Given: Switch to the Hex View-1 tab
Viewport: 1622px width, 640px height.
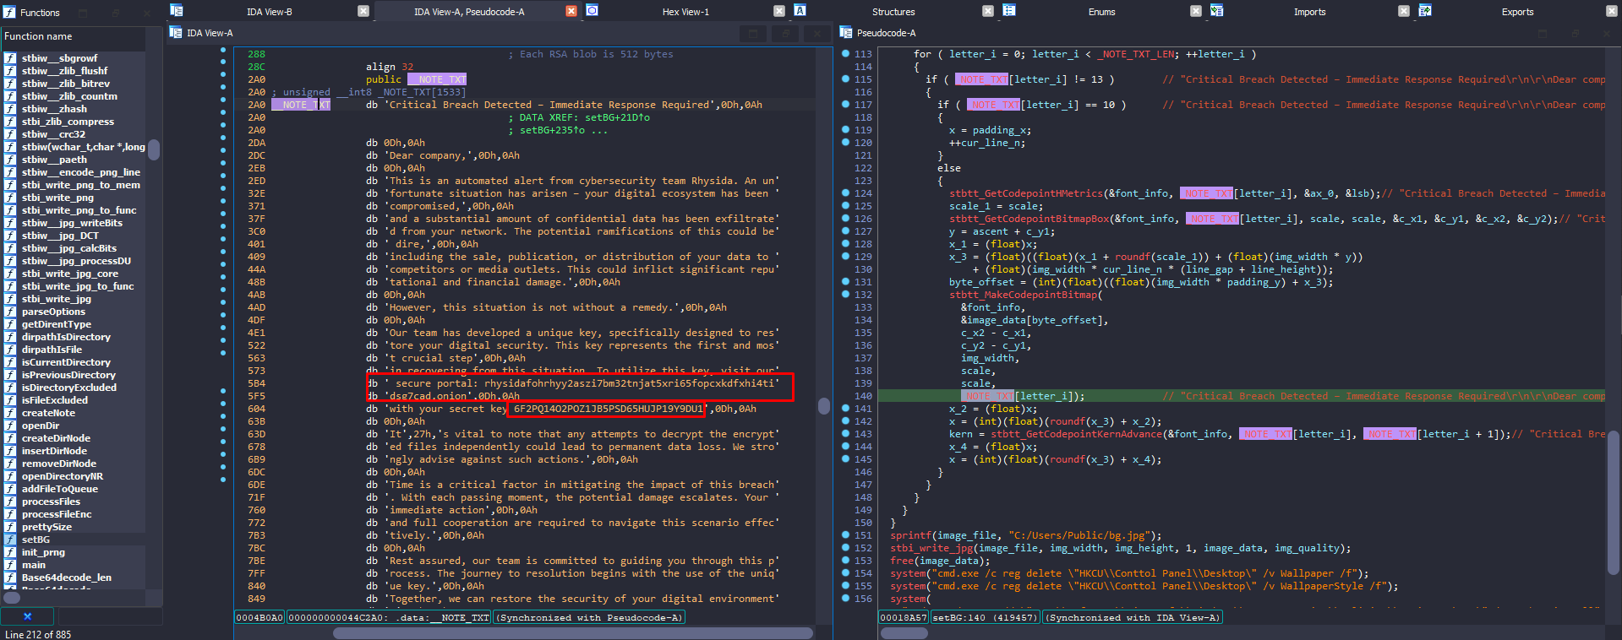Looking at the screenshot, I should click(685, 12).
